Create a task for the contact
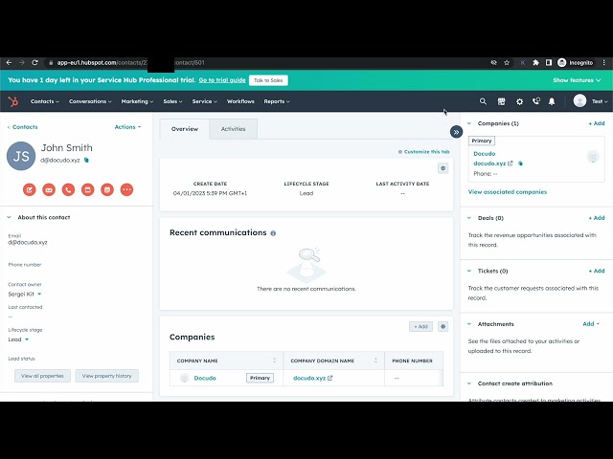 tap(87, 189)
